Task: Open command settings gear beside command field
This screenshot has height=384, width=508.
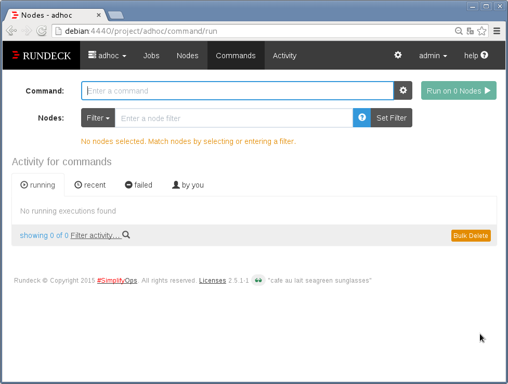Action: tap(403, 90)
